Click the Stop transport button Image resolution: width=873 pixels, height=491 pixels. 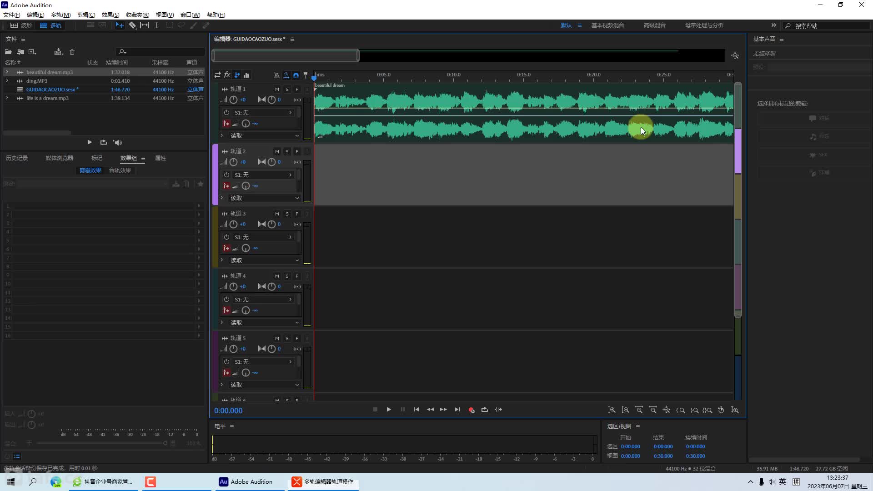pyautogui.click(x=375, y=410)
